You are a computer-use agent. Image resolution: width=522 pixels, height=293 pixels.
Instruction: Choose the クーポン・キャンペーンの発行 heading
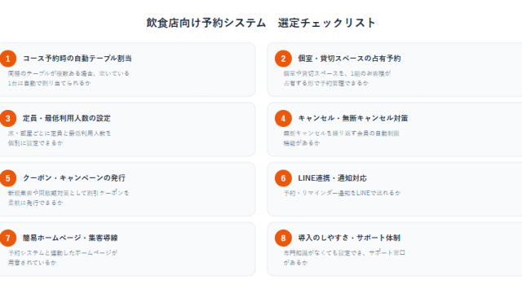(x=74, y=178)
